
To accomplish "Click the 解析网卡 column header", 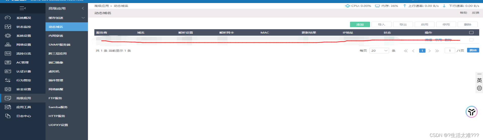I will click(227, 32).
